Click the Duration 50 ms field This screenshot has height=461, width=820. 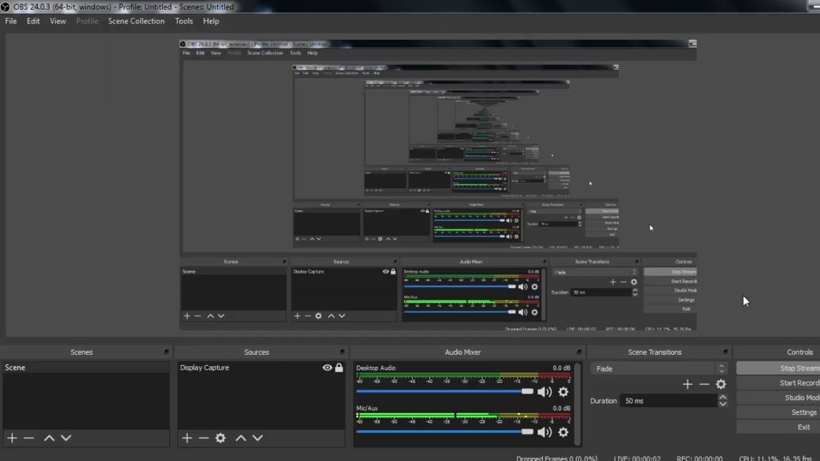tap(669, 401)
